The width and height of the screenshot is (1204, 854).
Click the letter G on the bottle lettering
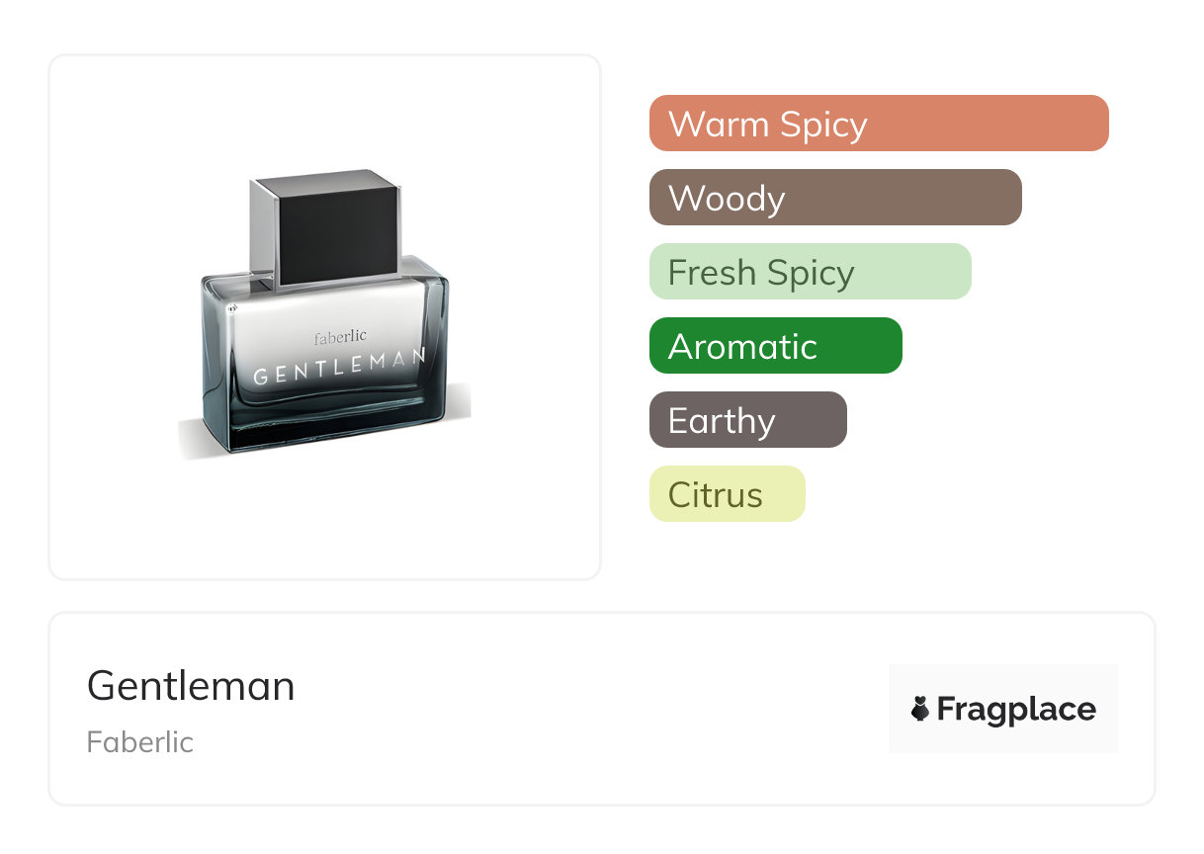pos(261,378)
